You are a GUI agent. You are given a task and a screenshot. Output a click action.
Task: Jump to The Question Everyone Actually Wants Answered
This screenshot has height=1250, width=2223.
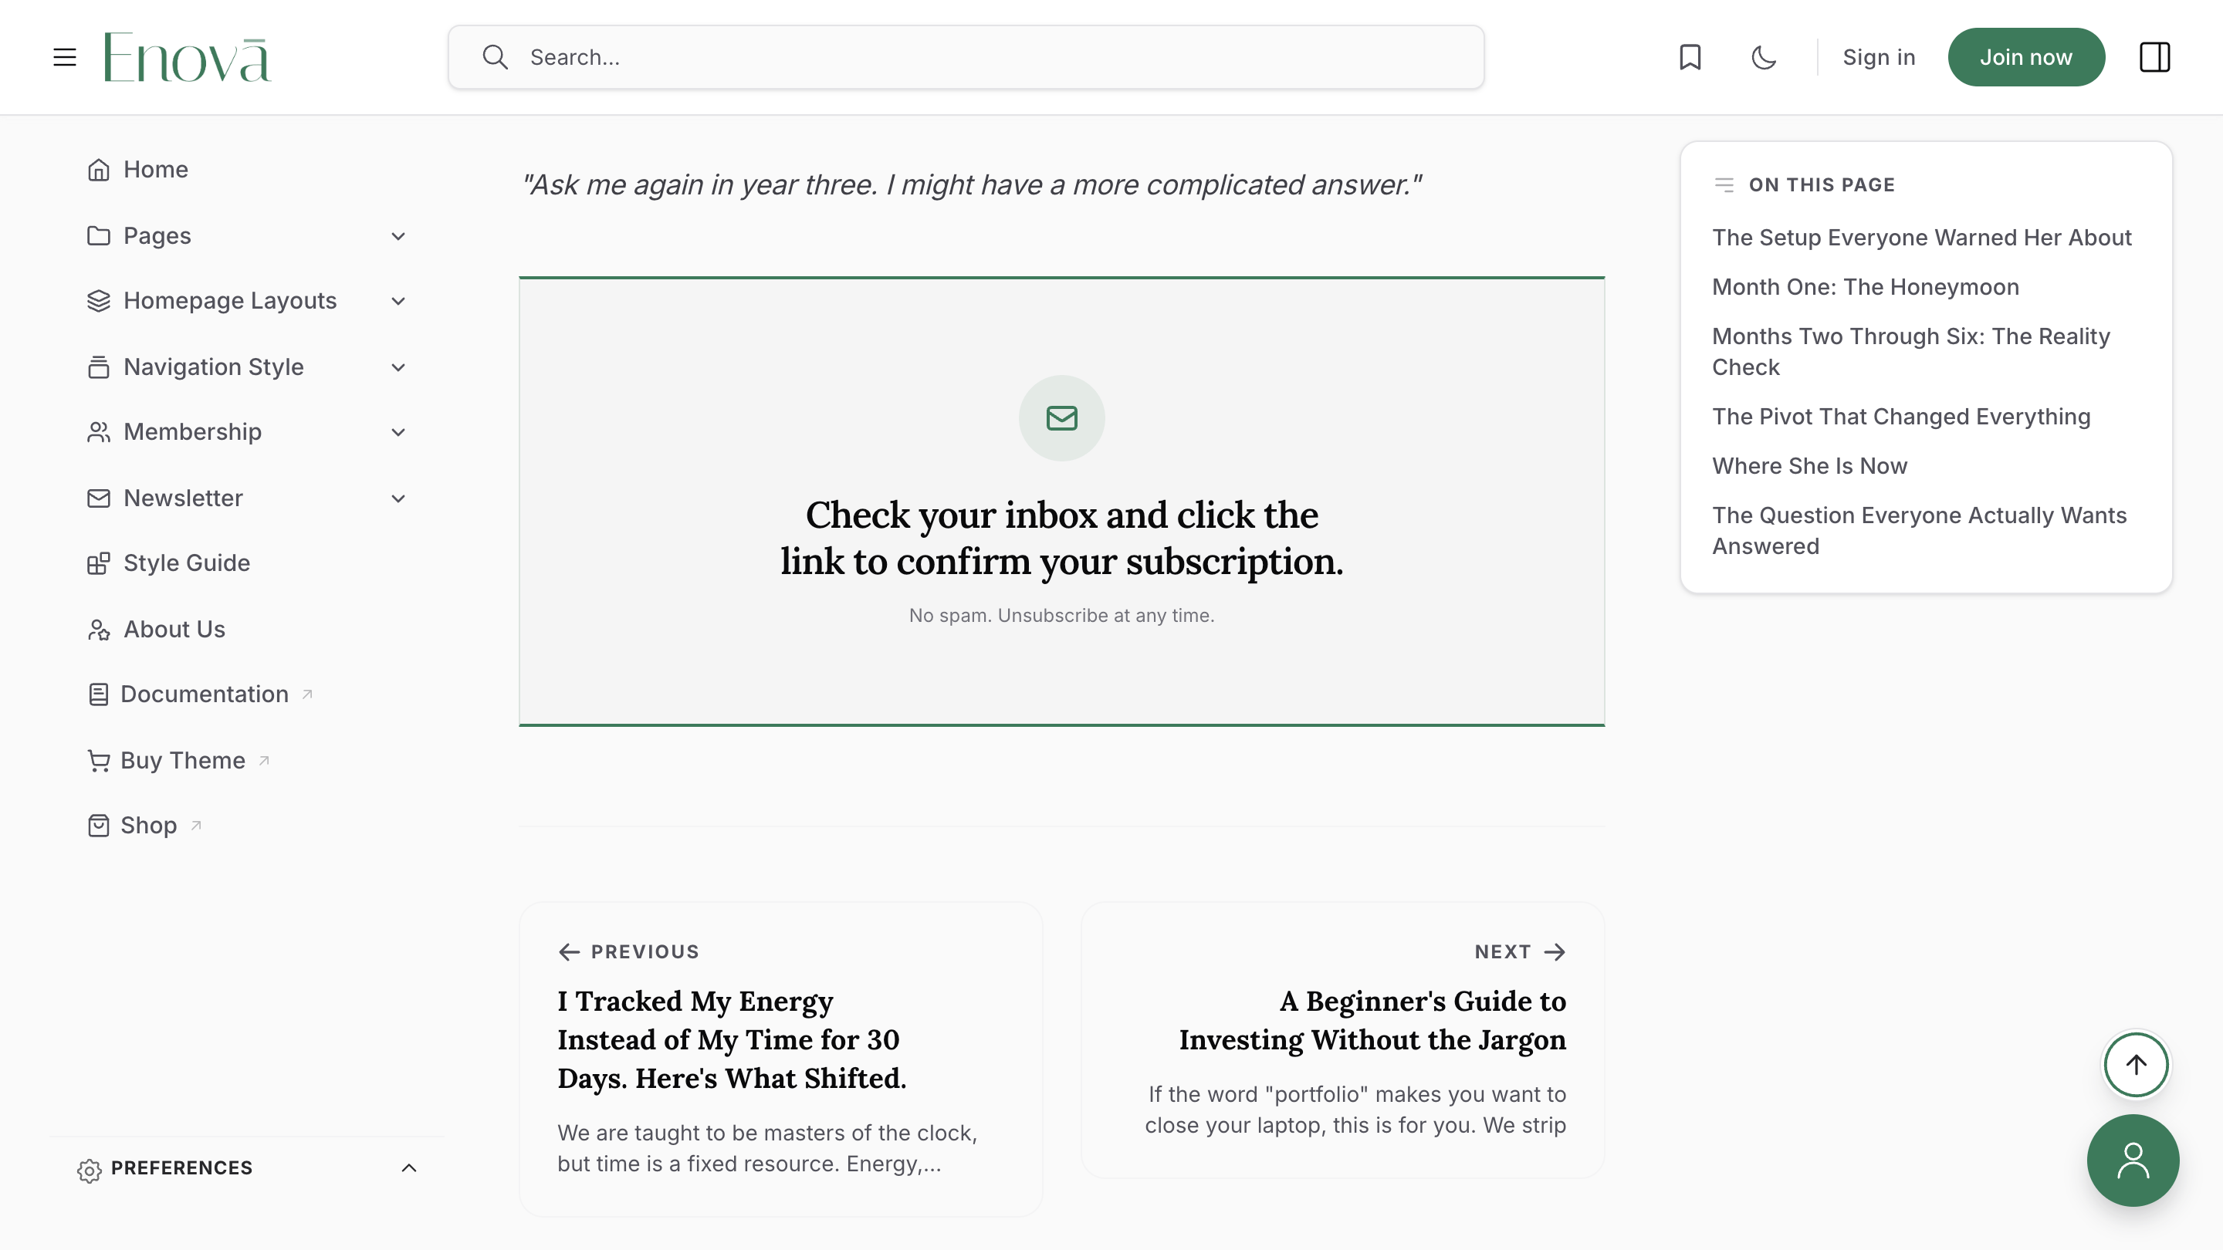point(1919,531)
